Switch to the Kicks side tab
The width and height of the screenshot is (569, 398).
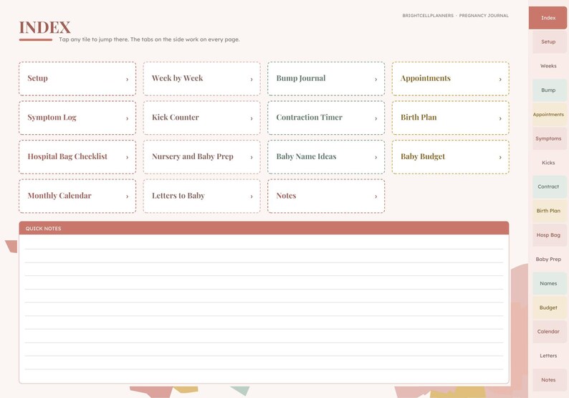[550, 163]
